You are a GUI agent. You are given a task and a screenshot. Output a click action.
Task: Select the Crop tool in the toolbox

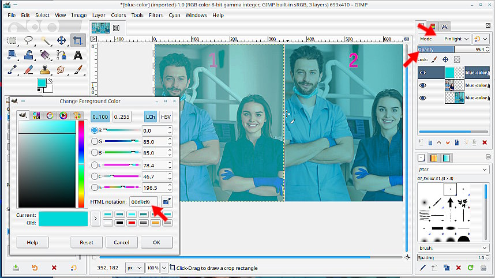[77, 40]
